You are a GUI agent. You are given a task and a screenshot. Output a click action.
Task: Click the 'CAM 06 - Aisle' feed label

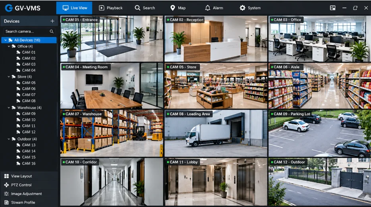(x=286, y=67)
